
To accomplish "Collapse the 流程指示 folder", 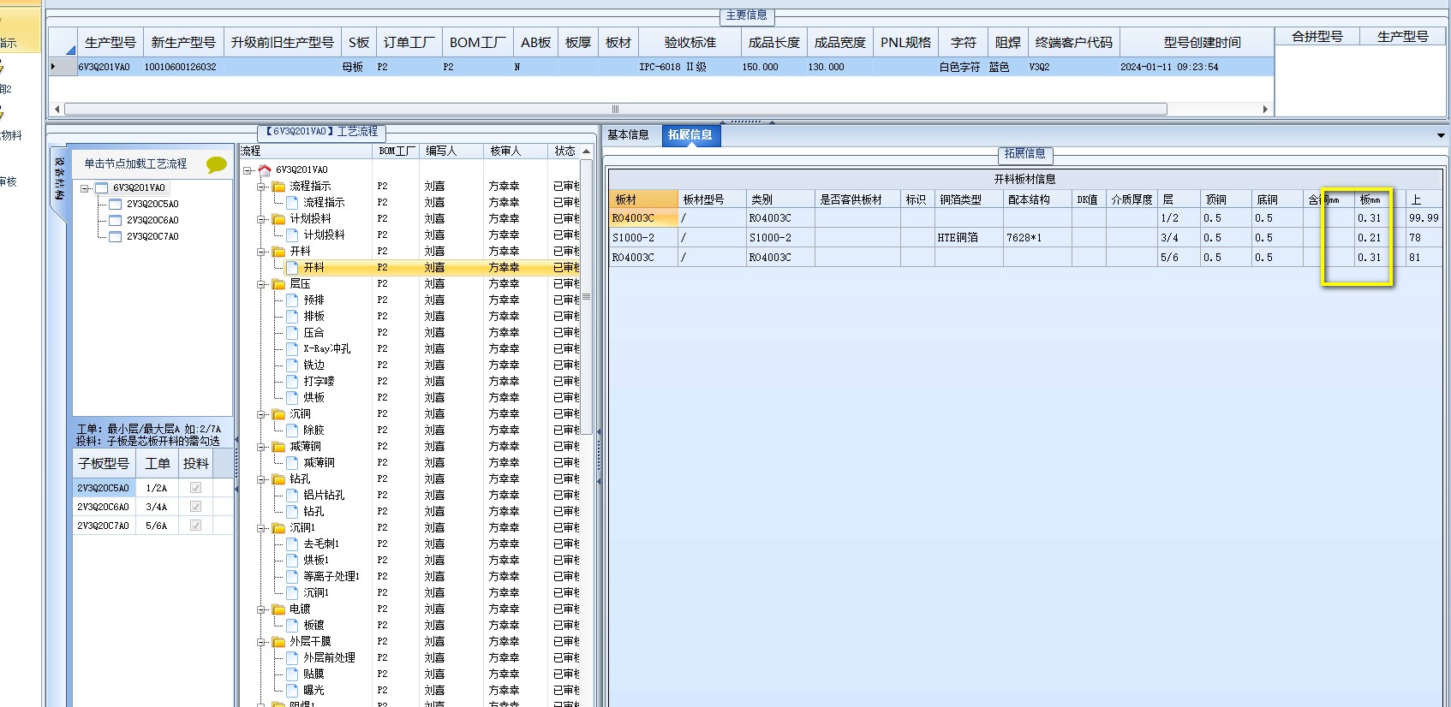I will coord(260,186).
